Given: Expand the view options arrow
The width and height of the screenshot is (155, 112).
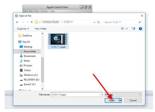Looking at the screenshot, I should pos(127,29).
